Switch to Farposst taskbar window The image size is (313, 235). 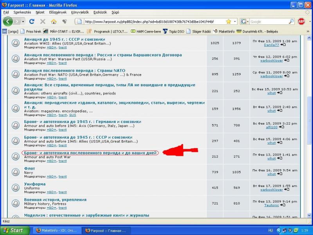point(106,230)
